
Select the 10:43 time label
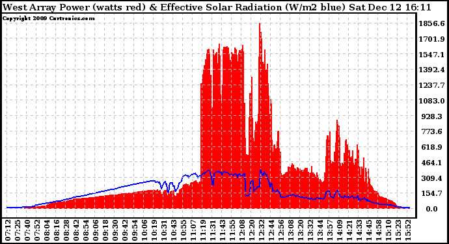(174, 230)
